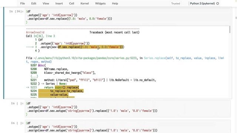Click traceback line NDFrame.replace,
This screenshot has width=237, height=133.
coord(56,69)
